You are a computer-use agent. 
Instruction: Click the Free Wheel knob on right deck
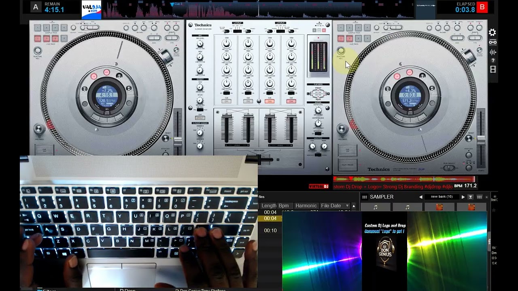[342, 129]
